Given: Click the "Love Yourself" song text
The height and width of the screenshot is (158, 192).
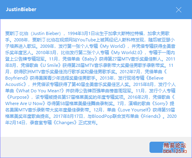Looking at the screenshot, I should [x=134, y=110].
